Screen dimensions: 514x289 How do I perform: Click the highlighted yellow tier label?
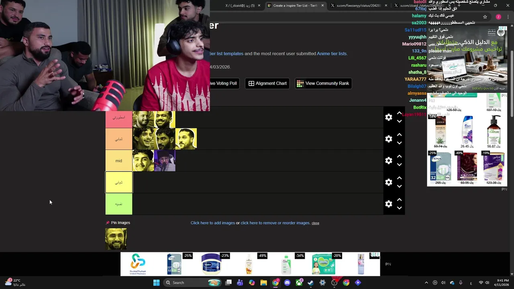click(119, 182)
